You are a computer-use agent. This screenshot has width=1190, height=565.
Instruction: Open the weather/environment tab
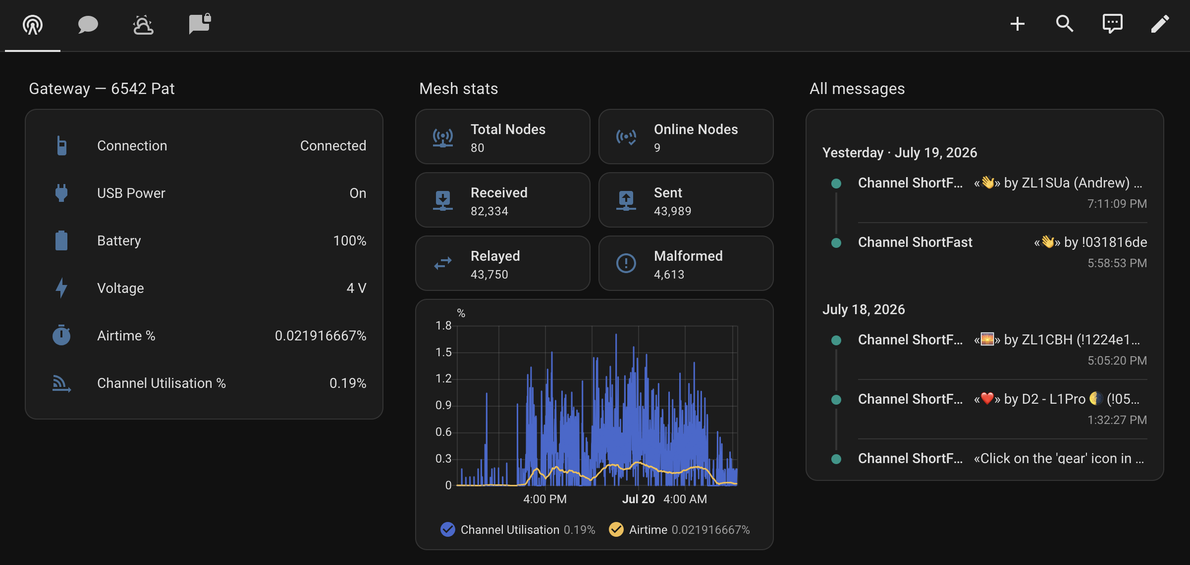point(144,25)
